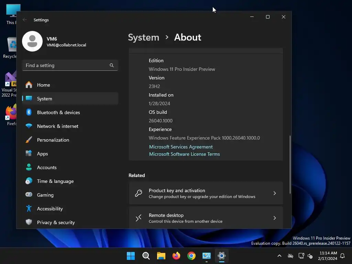Screen dimensions: 352x264
Task: Click the Personalization paintbrush icon
Action: 29,140
